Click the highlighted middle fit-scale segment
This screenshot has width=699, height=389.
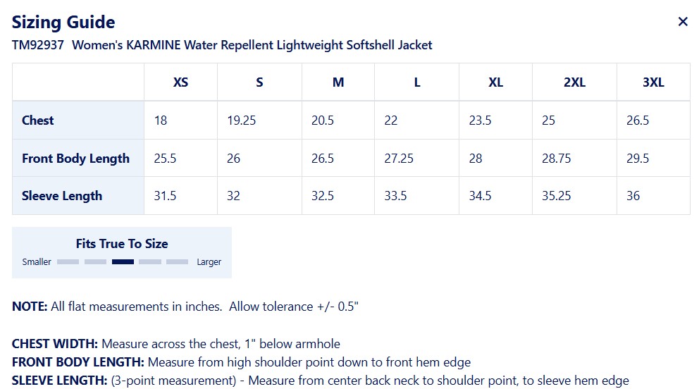pos(123,262)
